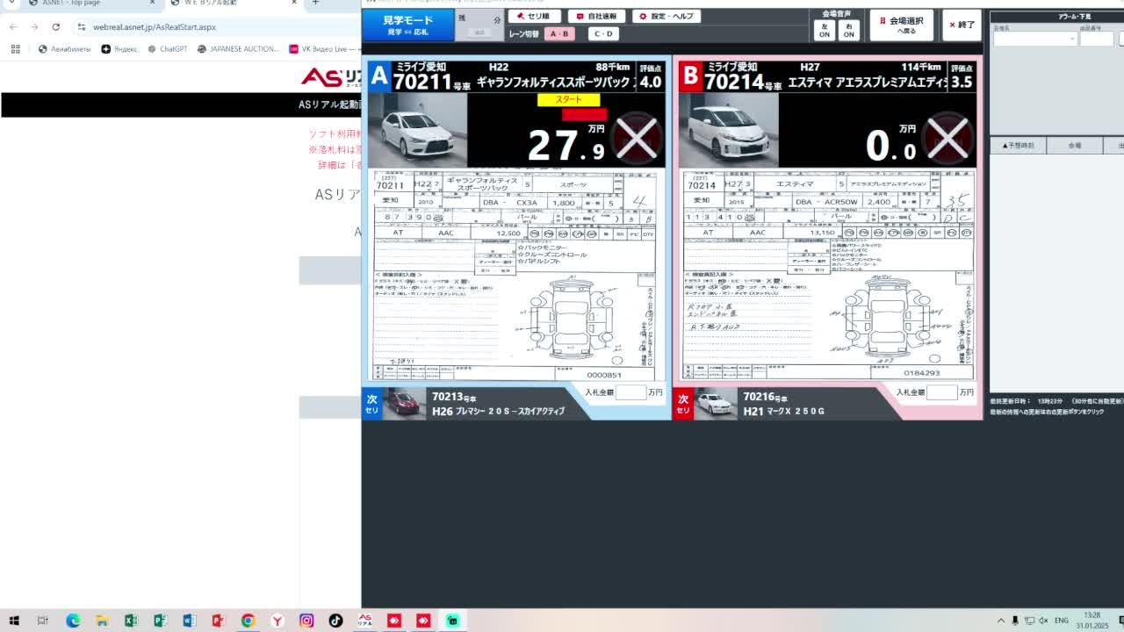Open next lot 70216 Mark X thumbnail
This screenshot has height=632, width=1124.
coord(715,404)
